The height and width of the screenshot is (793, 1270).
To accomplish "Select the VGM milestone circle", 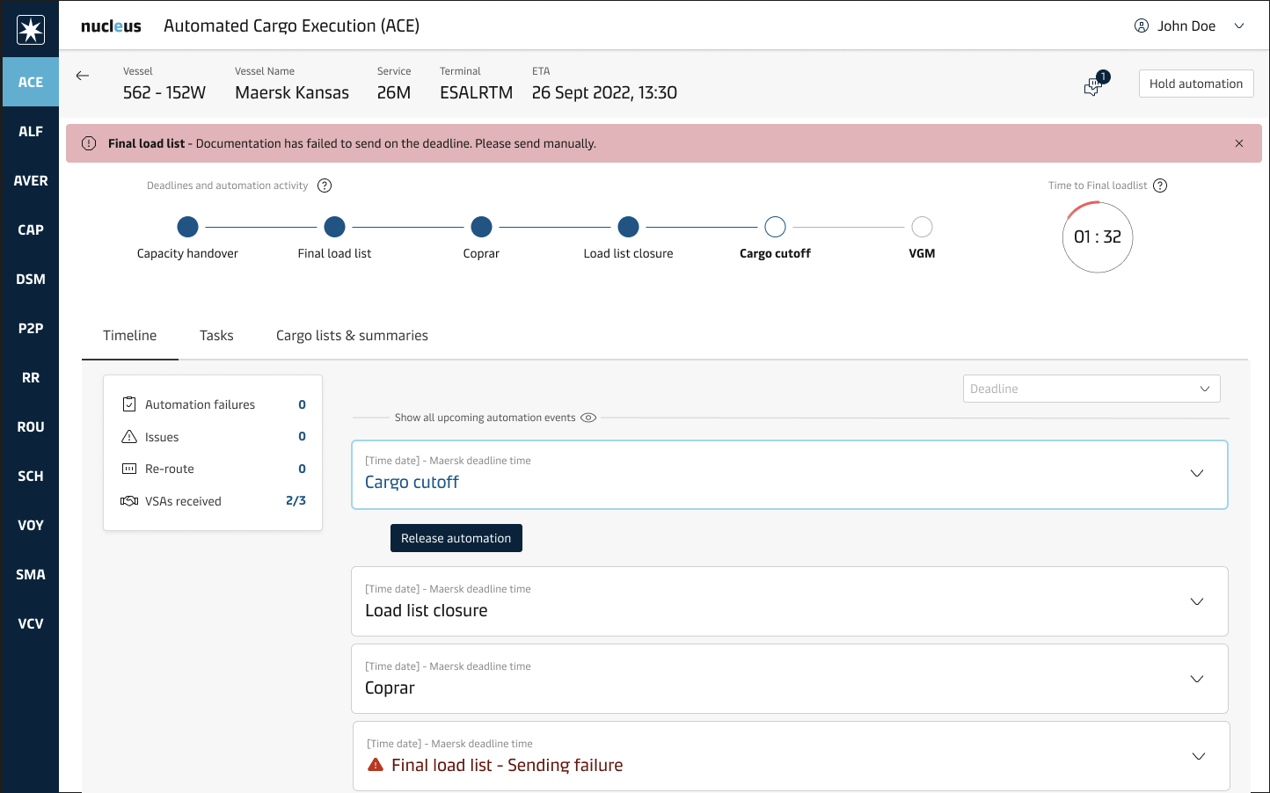I will [x=922, y=227].
